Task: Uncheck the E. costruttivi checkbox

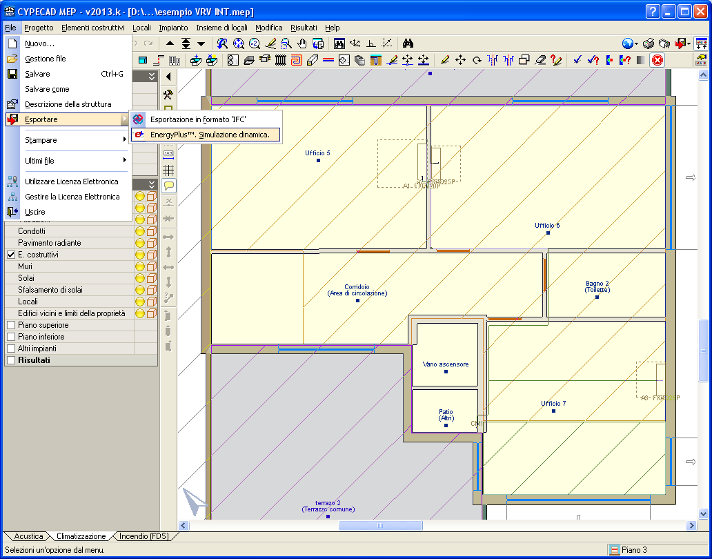Action: 11,255
